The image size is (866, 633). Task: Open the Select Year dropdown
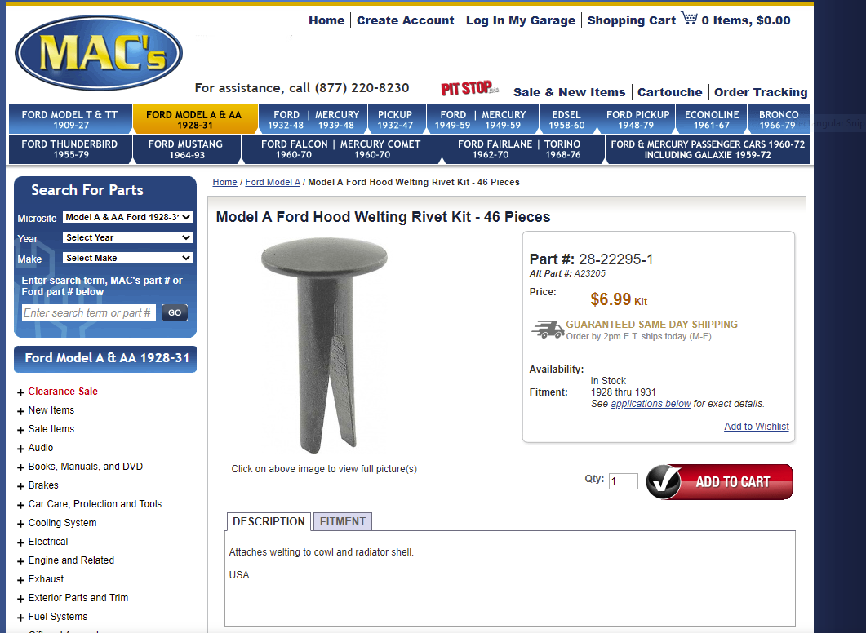click(127, 238)
